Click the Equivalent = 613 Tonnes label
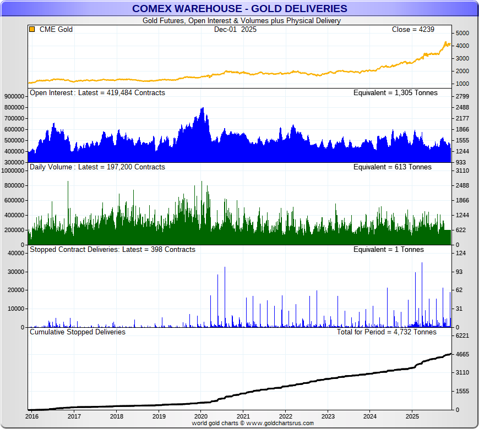The height and width of the screenshot is (429, 479). pos(393,167)
